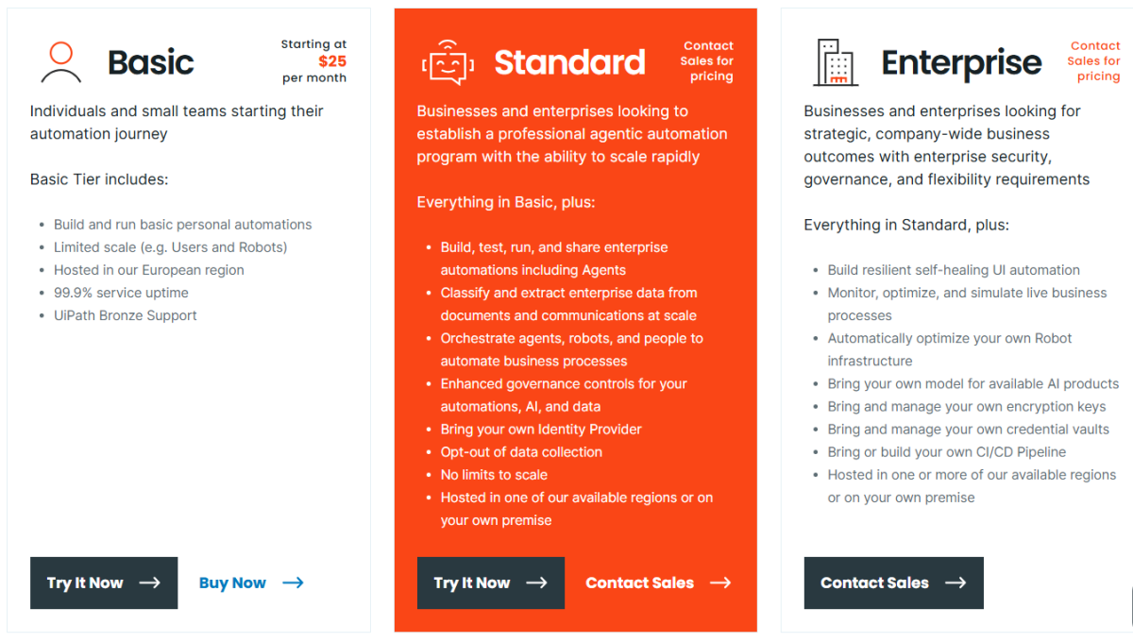Click Enterprise 'Contact Sales for pricing' text

[x=1094, y=61]
